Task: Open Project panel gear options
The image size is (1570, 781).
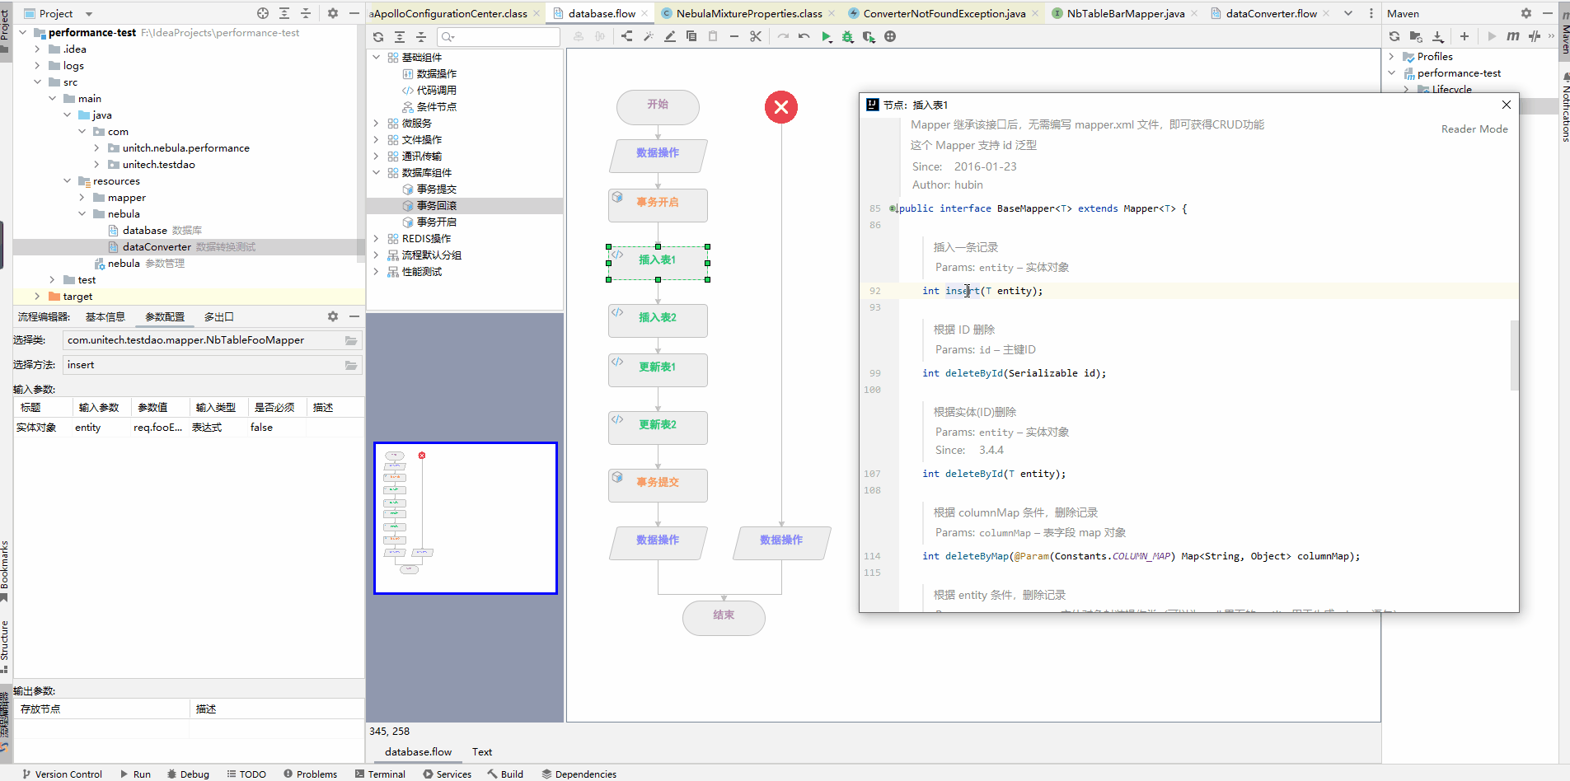Action: 333,13
